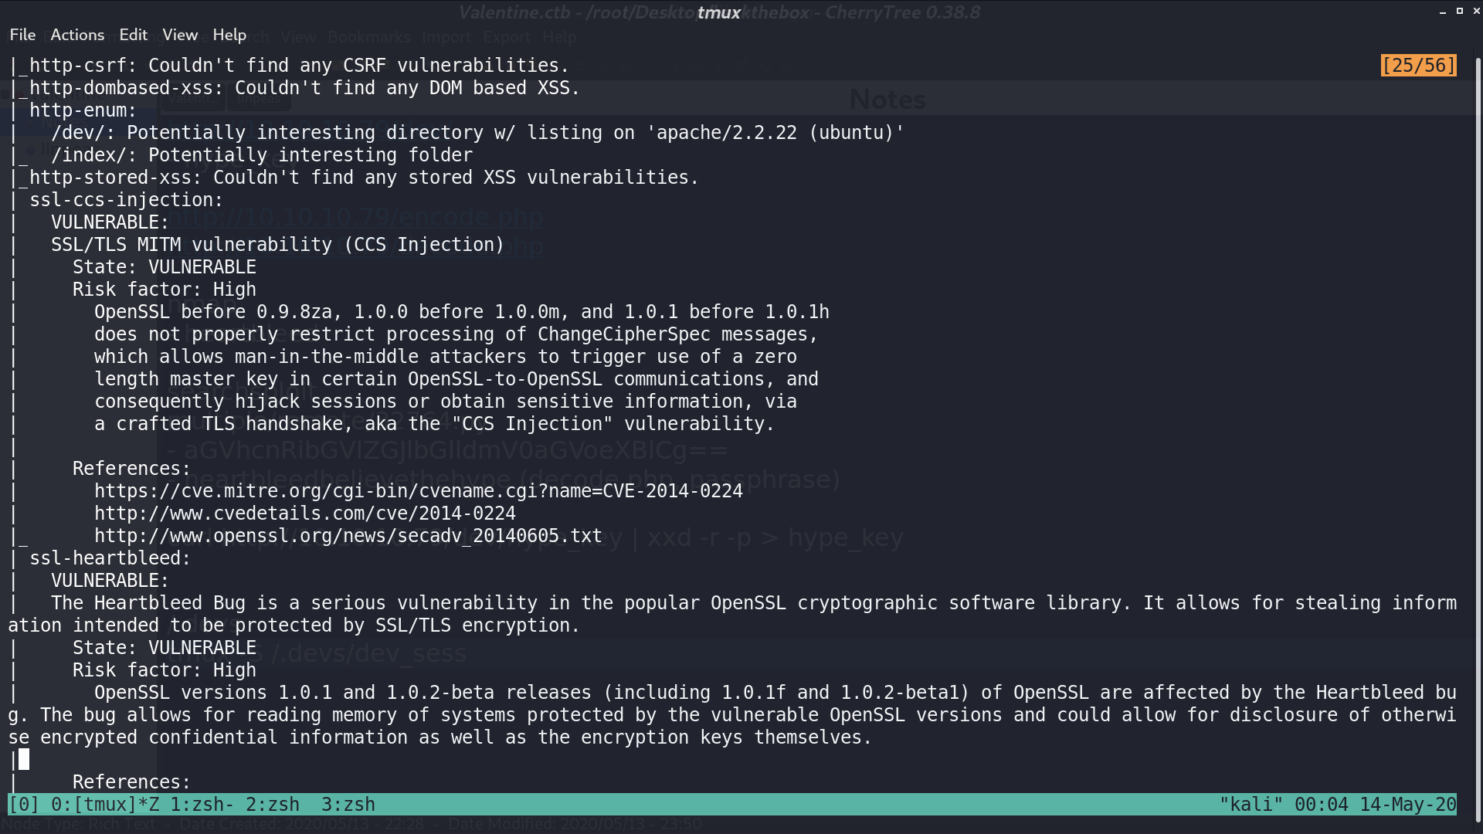Switch to tmux window 2:zsh

click(273, 805)
